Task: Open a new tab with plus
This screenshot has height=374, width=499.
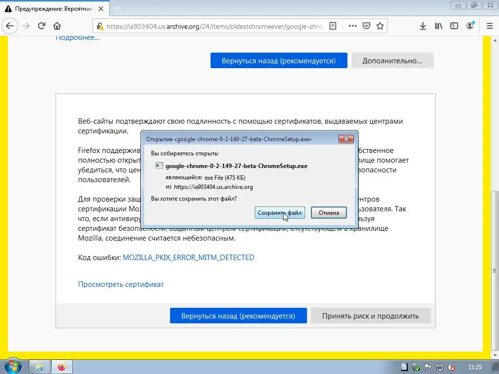Action: pyautogui.click(x=117, y=8)
